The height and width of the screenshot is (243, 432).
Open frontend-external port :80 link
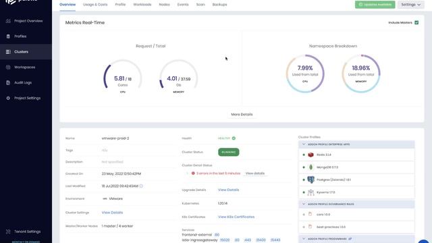coord(217,235)
